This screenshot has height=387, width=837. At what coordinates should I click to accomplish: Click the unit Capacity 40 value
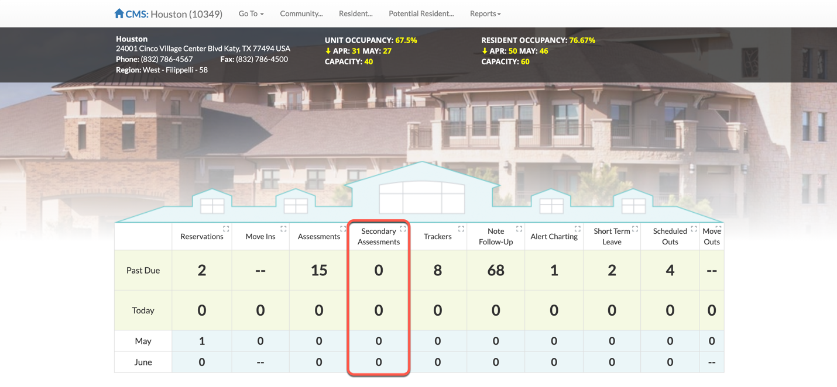click(369, 61)
